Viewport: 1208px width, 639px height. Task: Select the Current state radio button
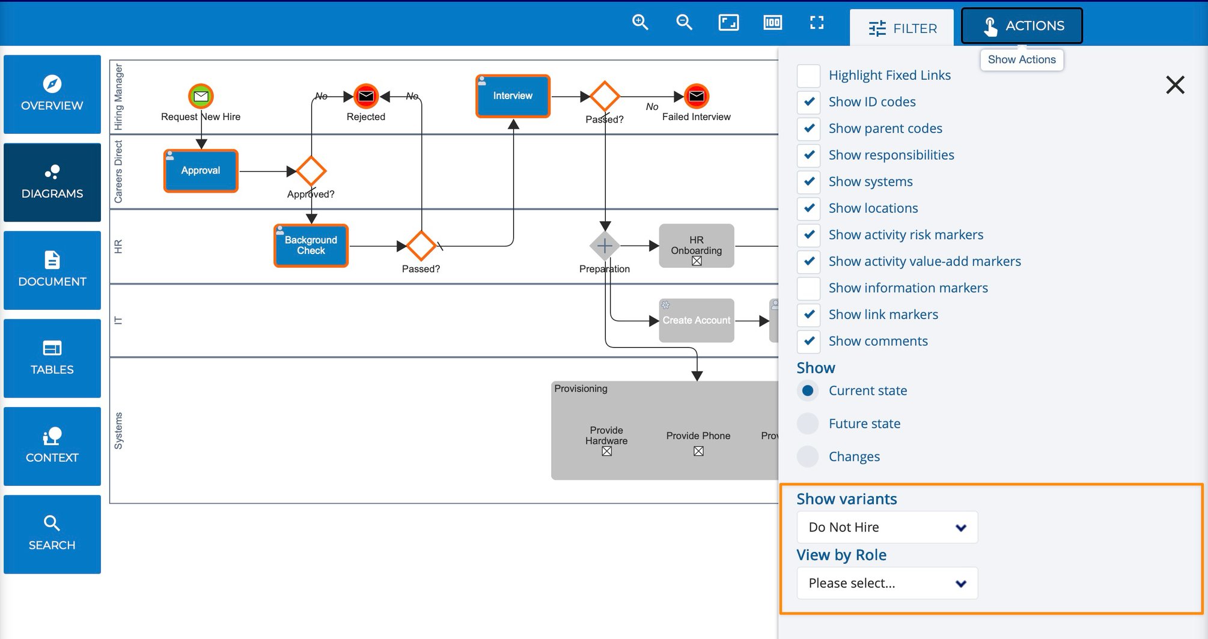(808, 390)
